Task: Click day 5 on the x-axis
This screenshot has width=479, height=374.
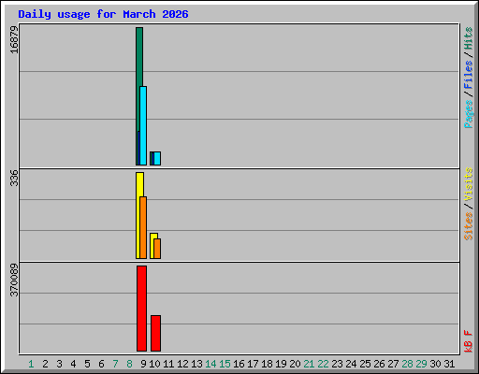Action: [x=87, y=364]
